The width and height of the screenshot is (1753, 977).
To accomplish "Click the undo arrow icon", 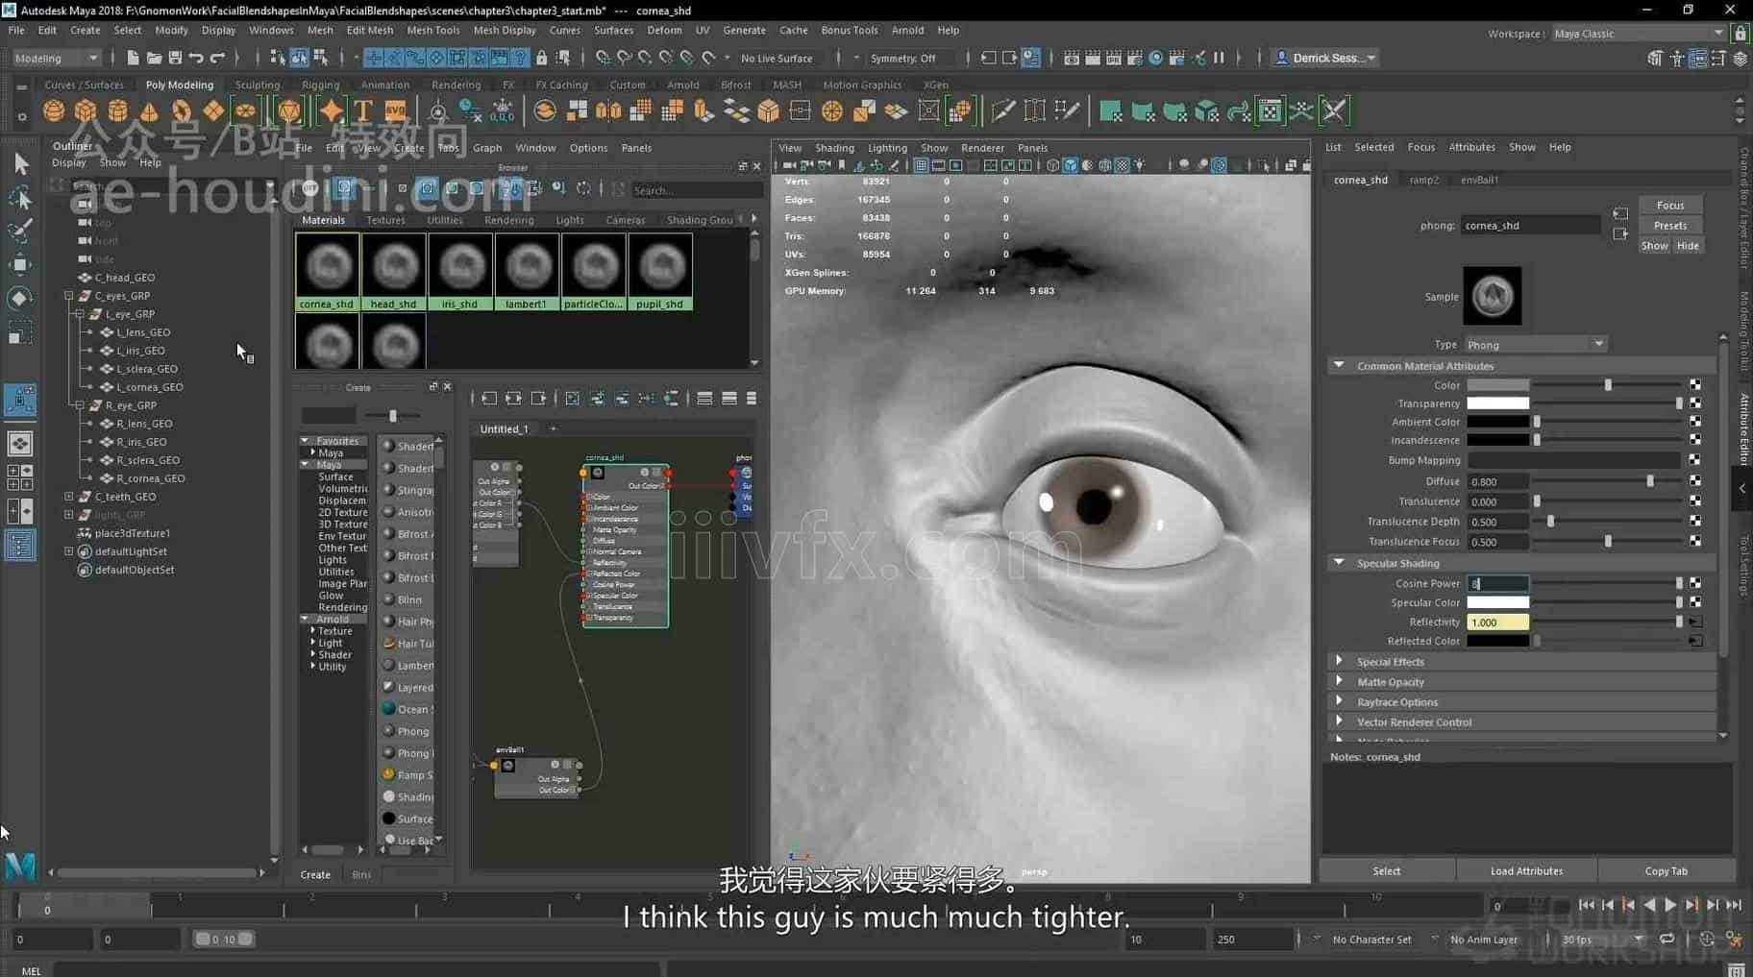I will 196,58.
